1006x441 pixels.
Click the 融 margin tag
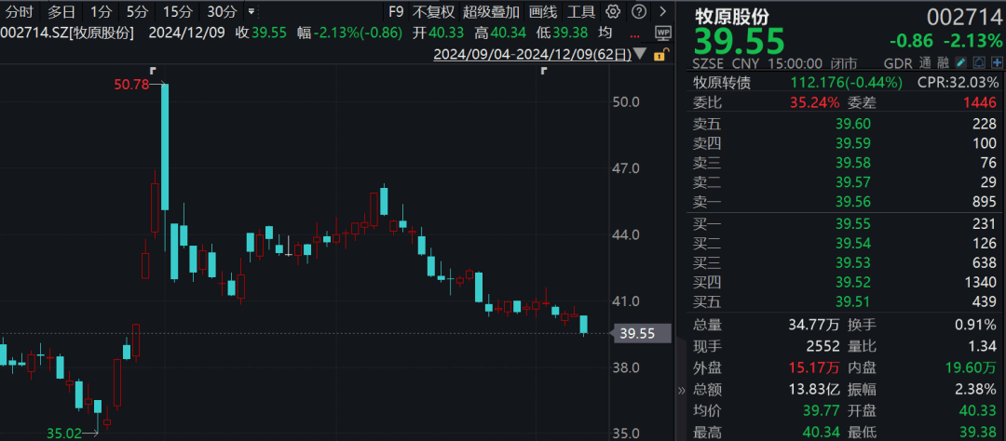point(943,63)
